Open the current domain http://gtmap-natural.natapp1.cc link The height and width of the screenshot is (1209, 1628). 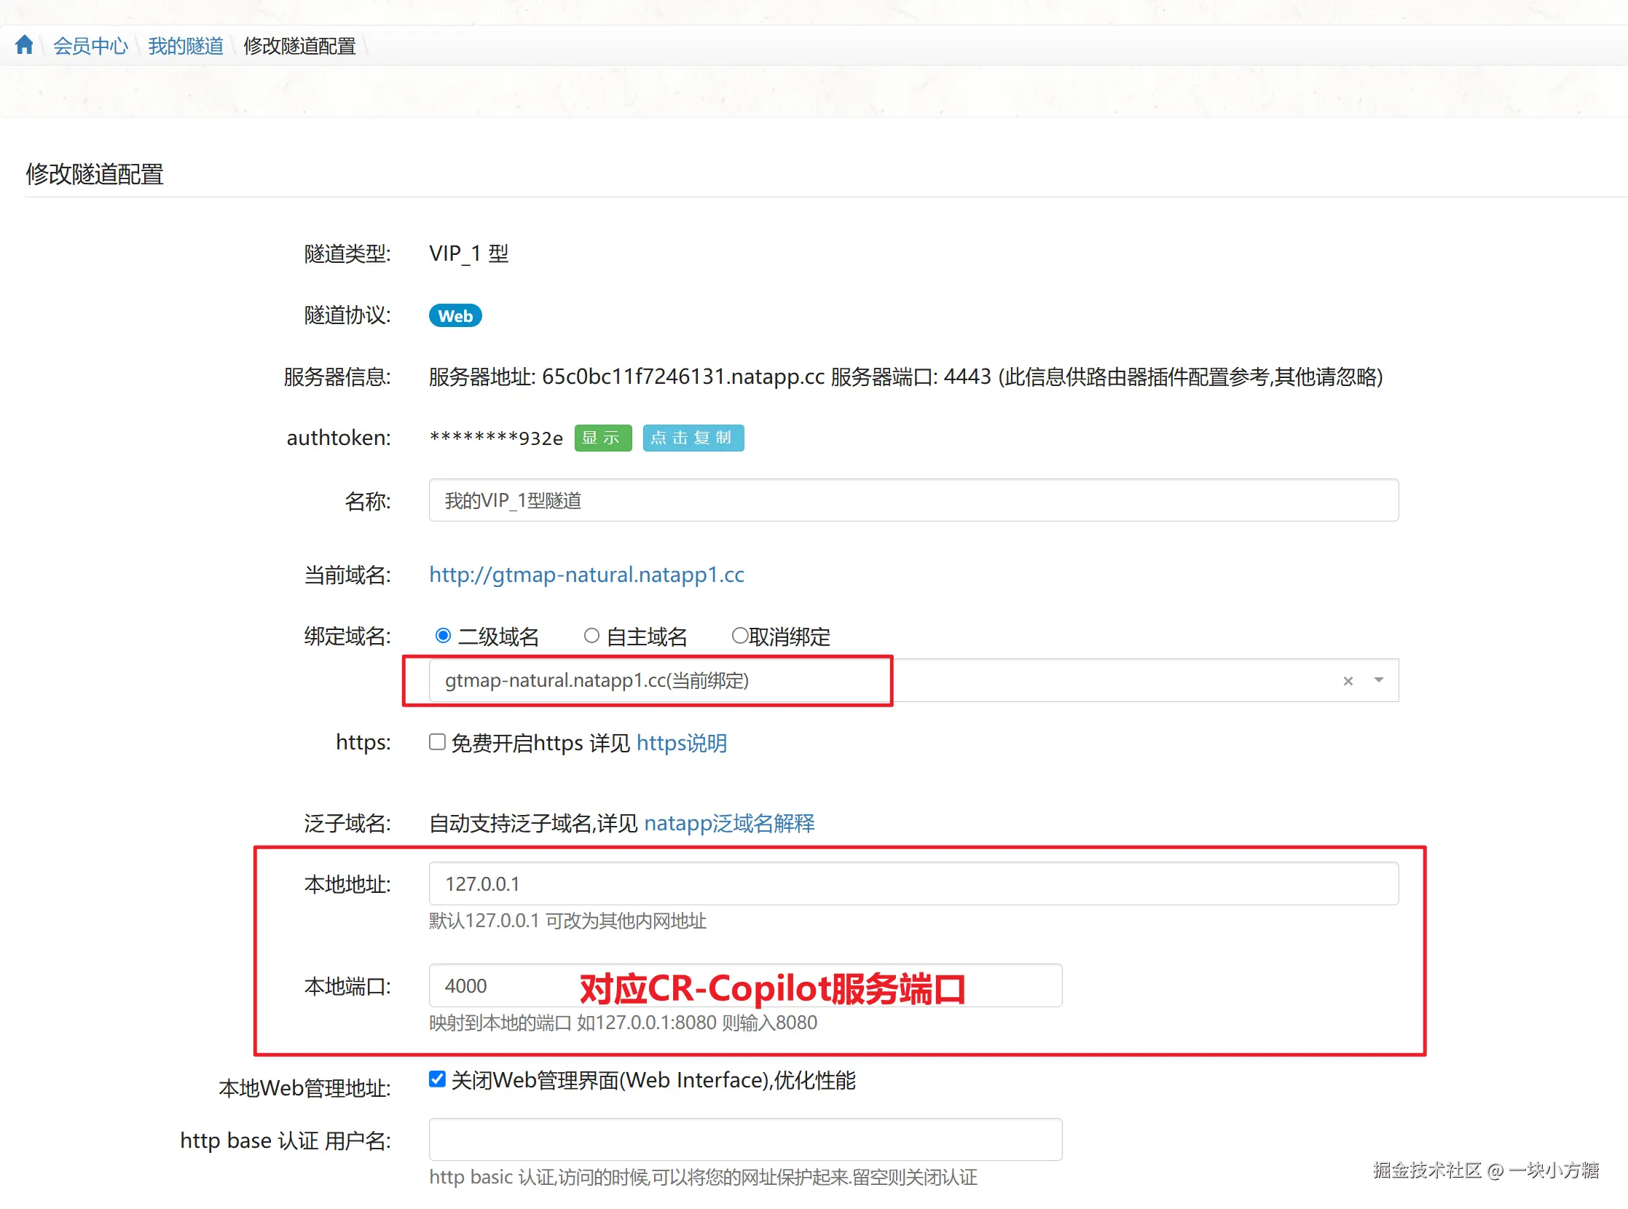pyautogui.click(x=586, y=575)
